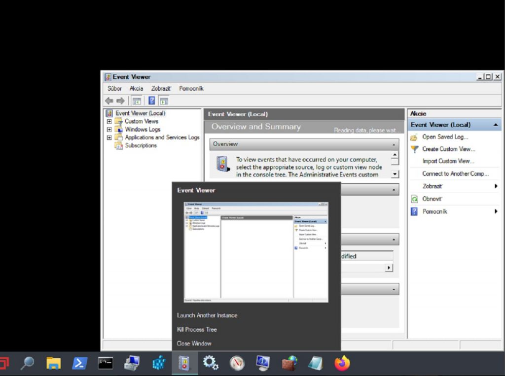Click the blue Help toolbar icon
The width and height of the screenshot is (505, 376).
click(x=152, y=101)
